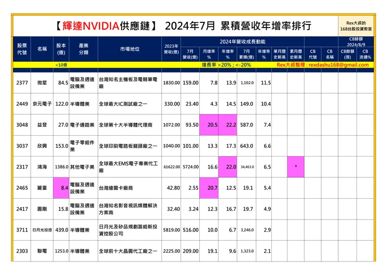Screen dimensions: 384x272
Task: Click the 2024年營收成長動能 group header
Action: 242,42
